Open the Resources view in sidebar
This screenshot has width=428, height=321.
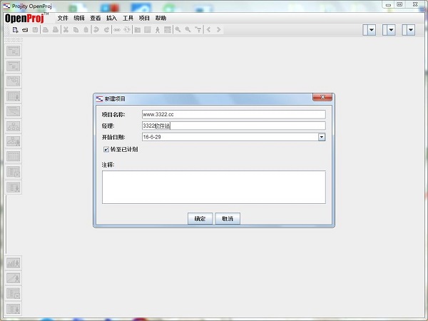(14, 96)
